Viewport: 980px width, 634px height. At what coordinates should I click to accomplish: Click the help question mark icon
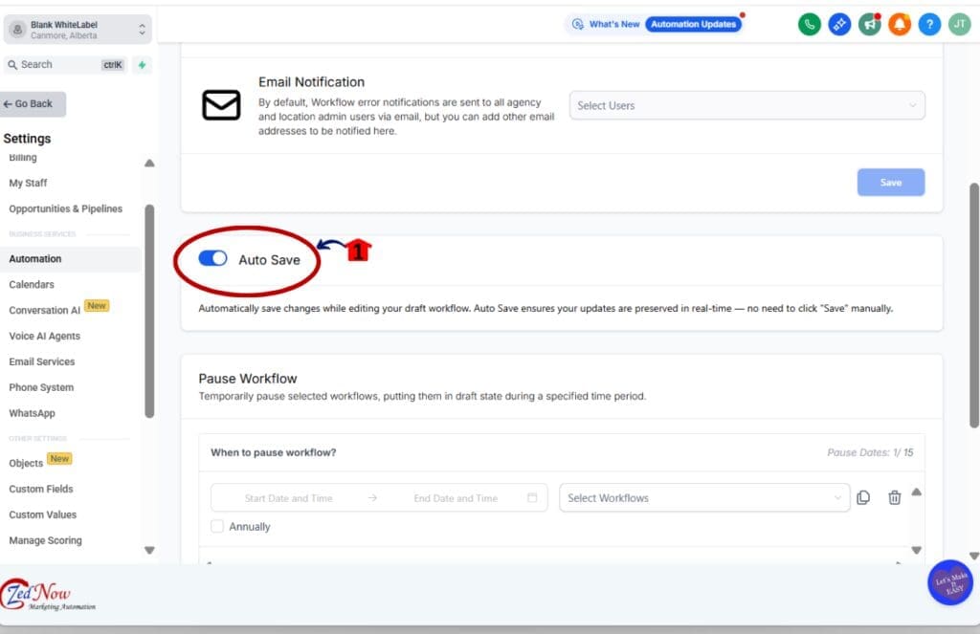929,24
